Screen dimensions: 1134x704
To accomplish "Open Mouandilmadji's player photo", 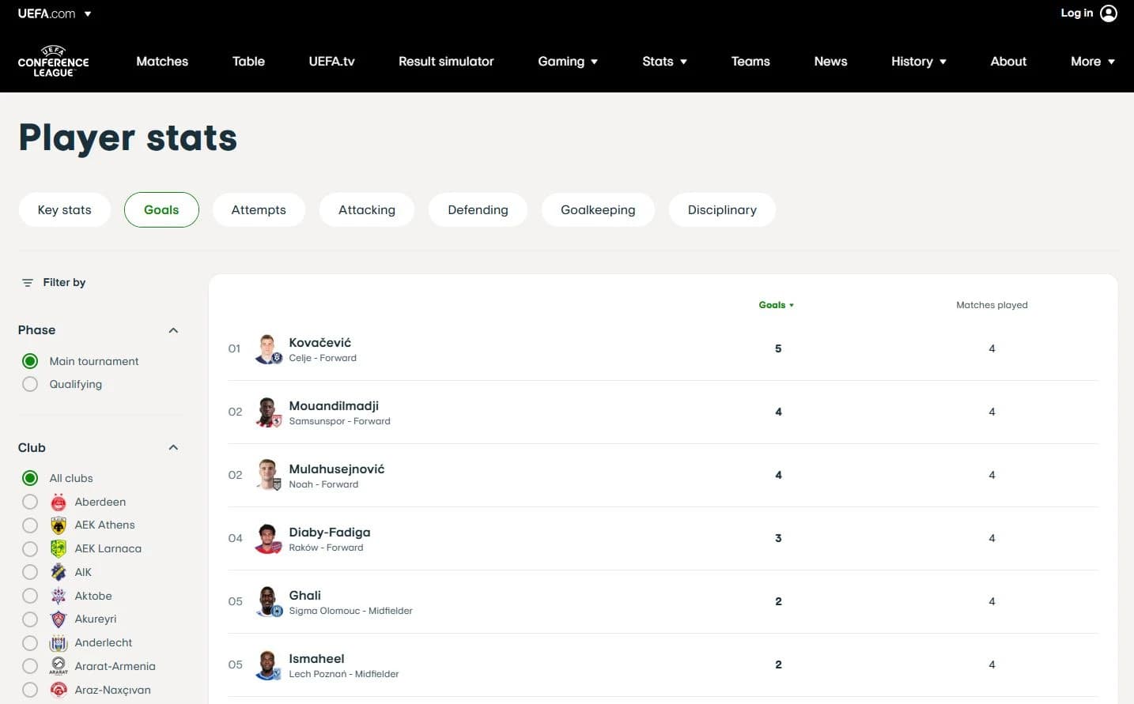I will pos(268,412).
